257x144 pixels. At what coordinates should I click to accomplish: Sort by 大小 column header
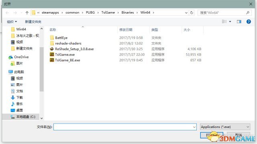pos(187,30)
